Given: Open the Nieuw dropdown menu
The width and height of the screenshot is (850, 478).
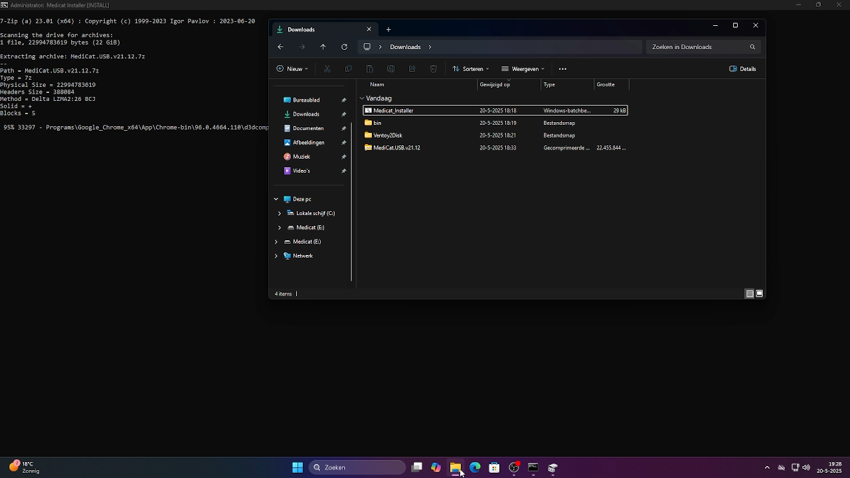Looking at the screenshot, I should click(292, 69).
